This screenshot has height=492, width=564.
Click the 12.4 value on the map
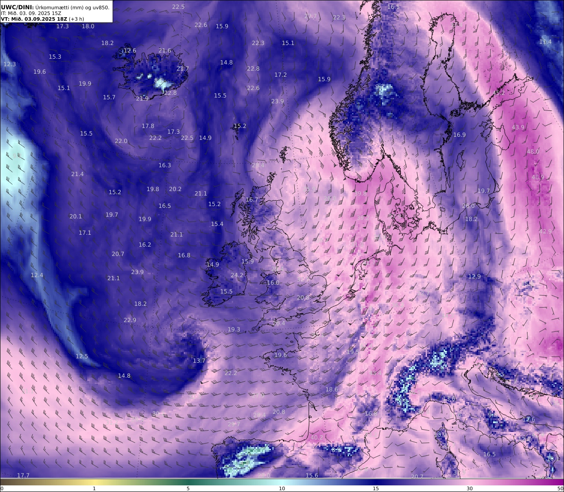click(x=37, y=275)
